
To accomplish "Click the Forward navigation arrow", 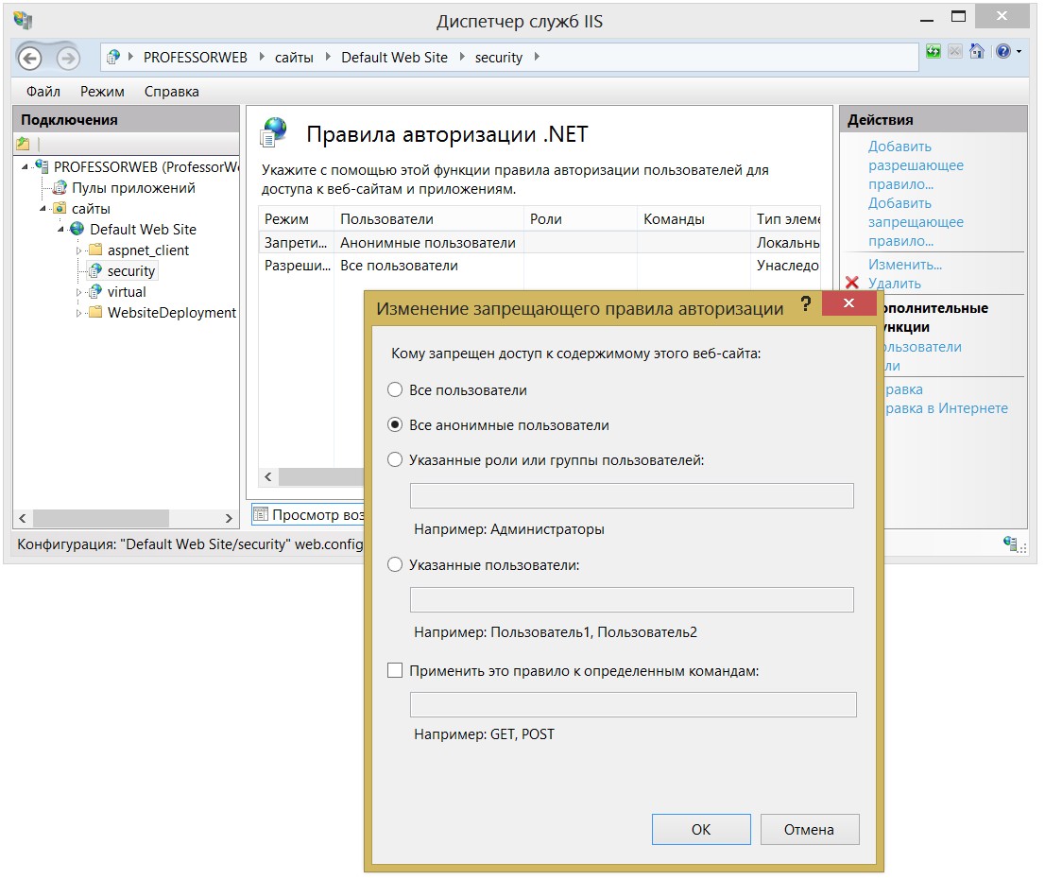I will point(67,58).
